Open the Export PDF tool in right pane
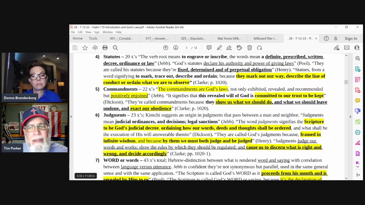Viewport: 365px width, 205px height. coord(358,69)
